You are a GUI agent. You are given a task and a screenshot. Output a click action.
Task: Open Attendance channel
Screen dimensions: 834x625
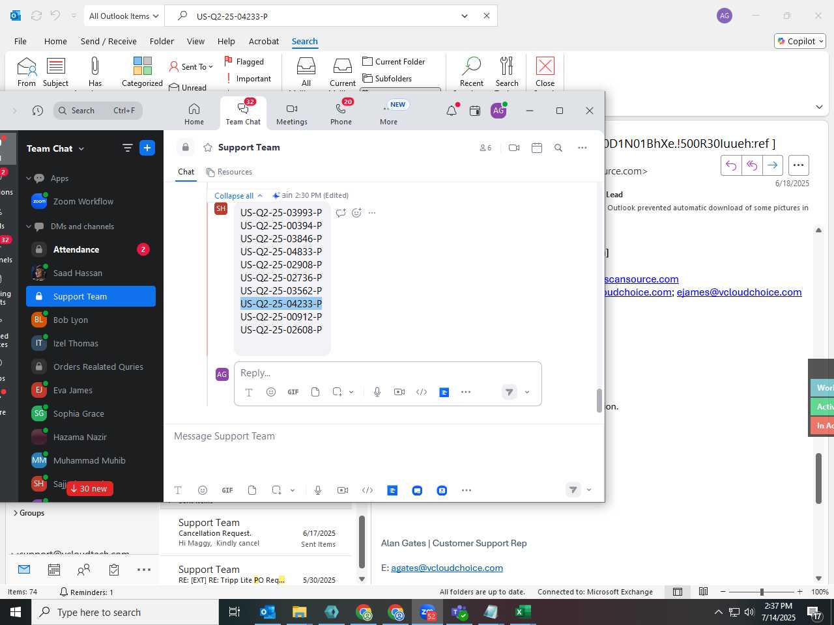click(91, 249)
